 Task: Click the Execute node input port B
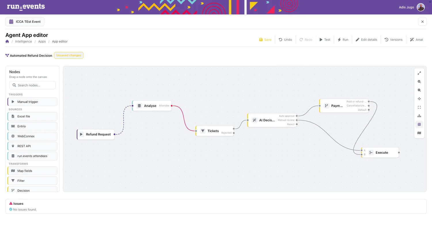pos(362,155)
